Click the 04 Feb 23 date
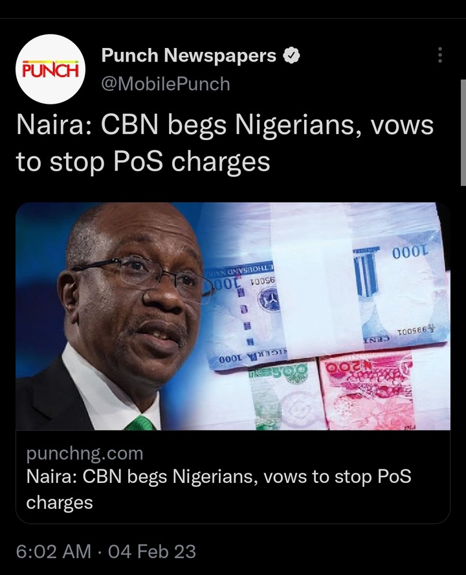The image size is (466, 575). (x=152, y=552)
